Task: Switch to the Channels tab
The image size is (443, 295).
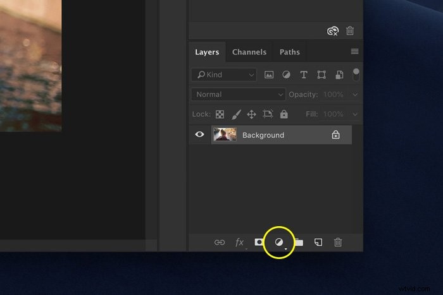Action: coord(249,52)
